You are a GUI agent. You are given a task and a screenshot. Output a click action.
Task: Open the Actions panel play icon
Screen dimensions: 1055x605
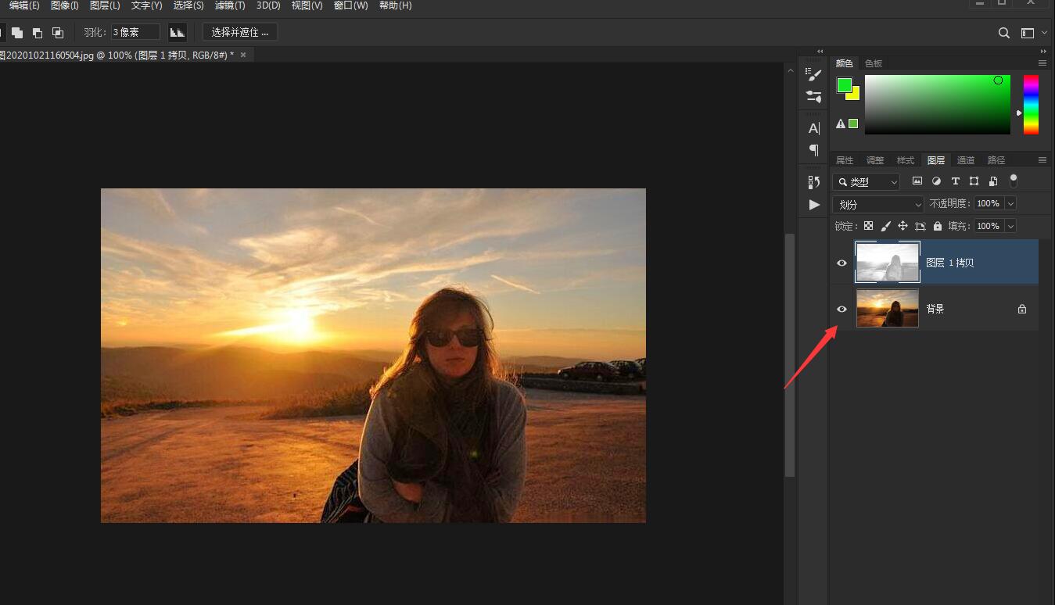coord(814,205)
